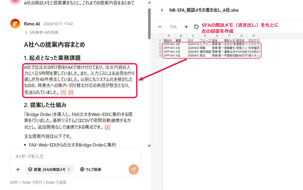303x190 pixels.
Task: Go back from the xlsx file preview
Action: click(x=162, y=10)
